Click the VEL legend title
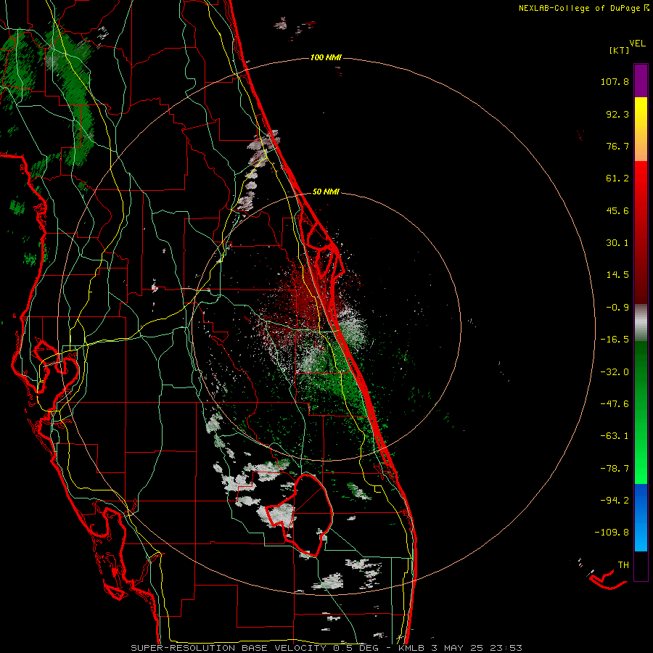 point(638,44)
